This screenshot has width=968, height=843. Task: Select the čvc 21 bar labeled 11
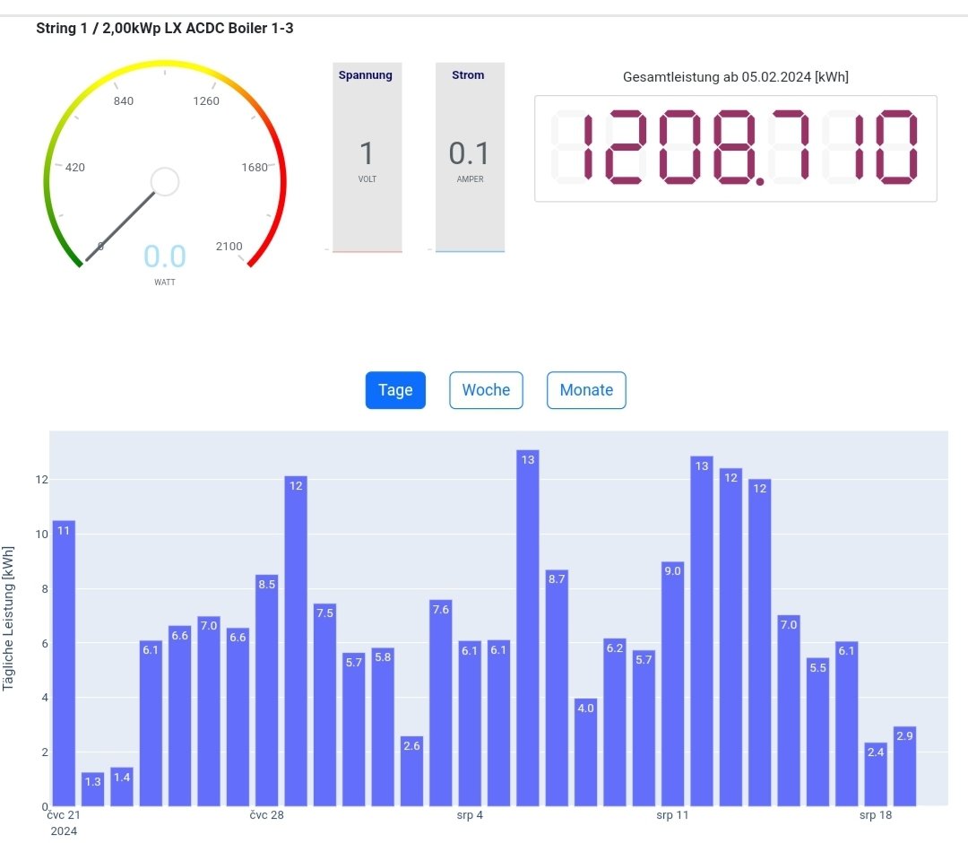coord(64,664)
